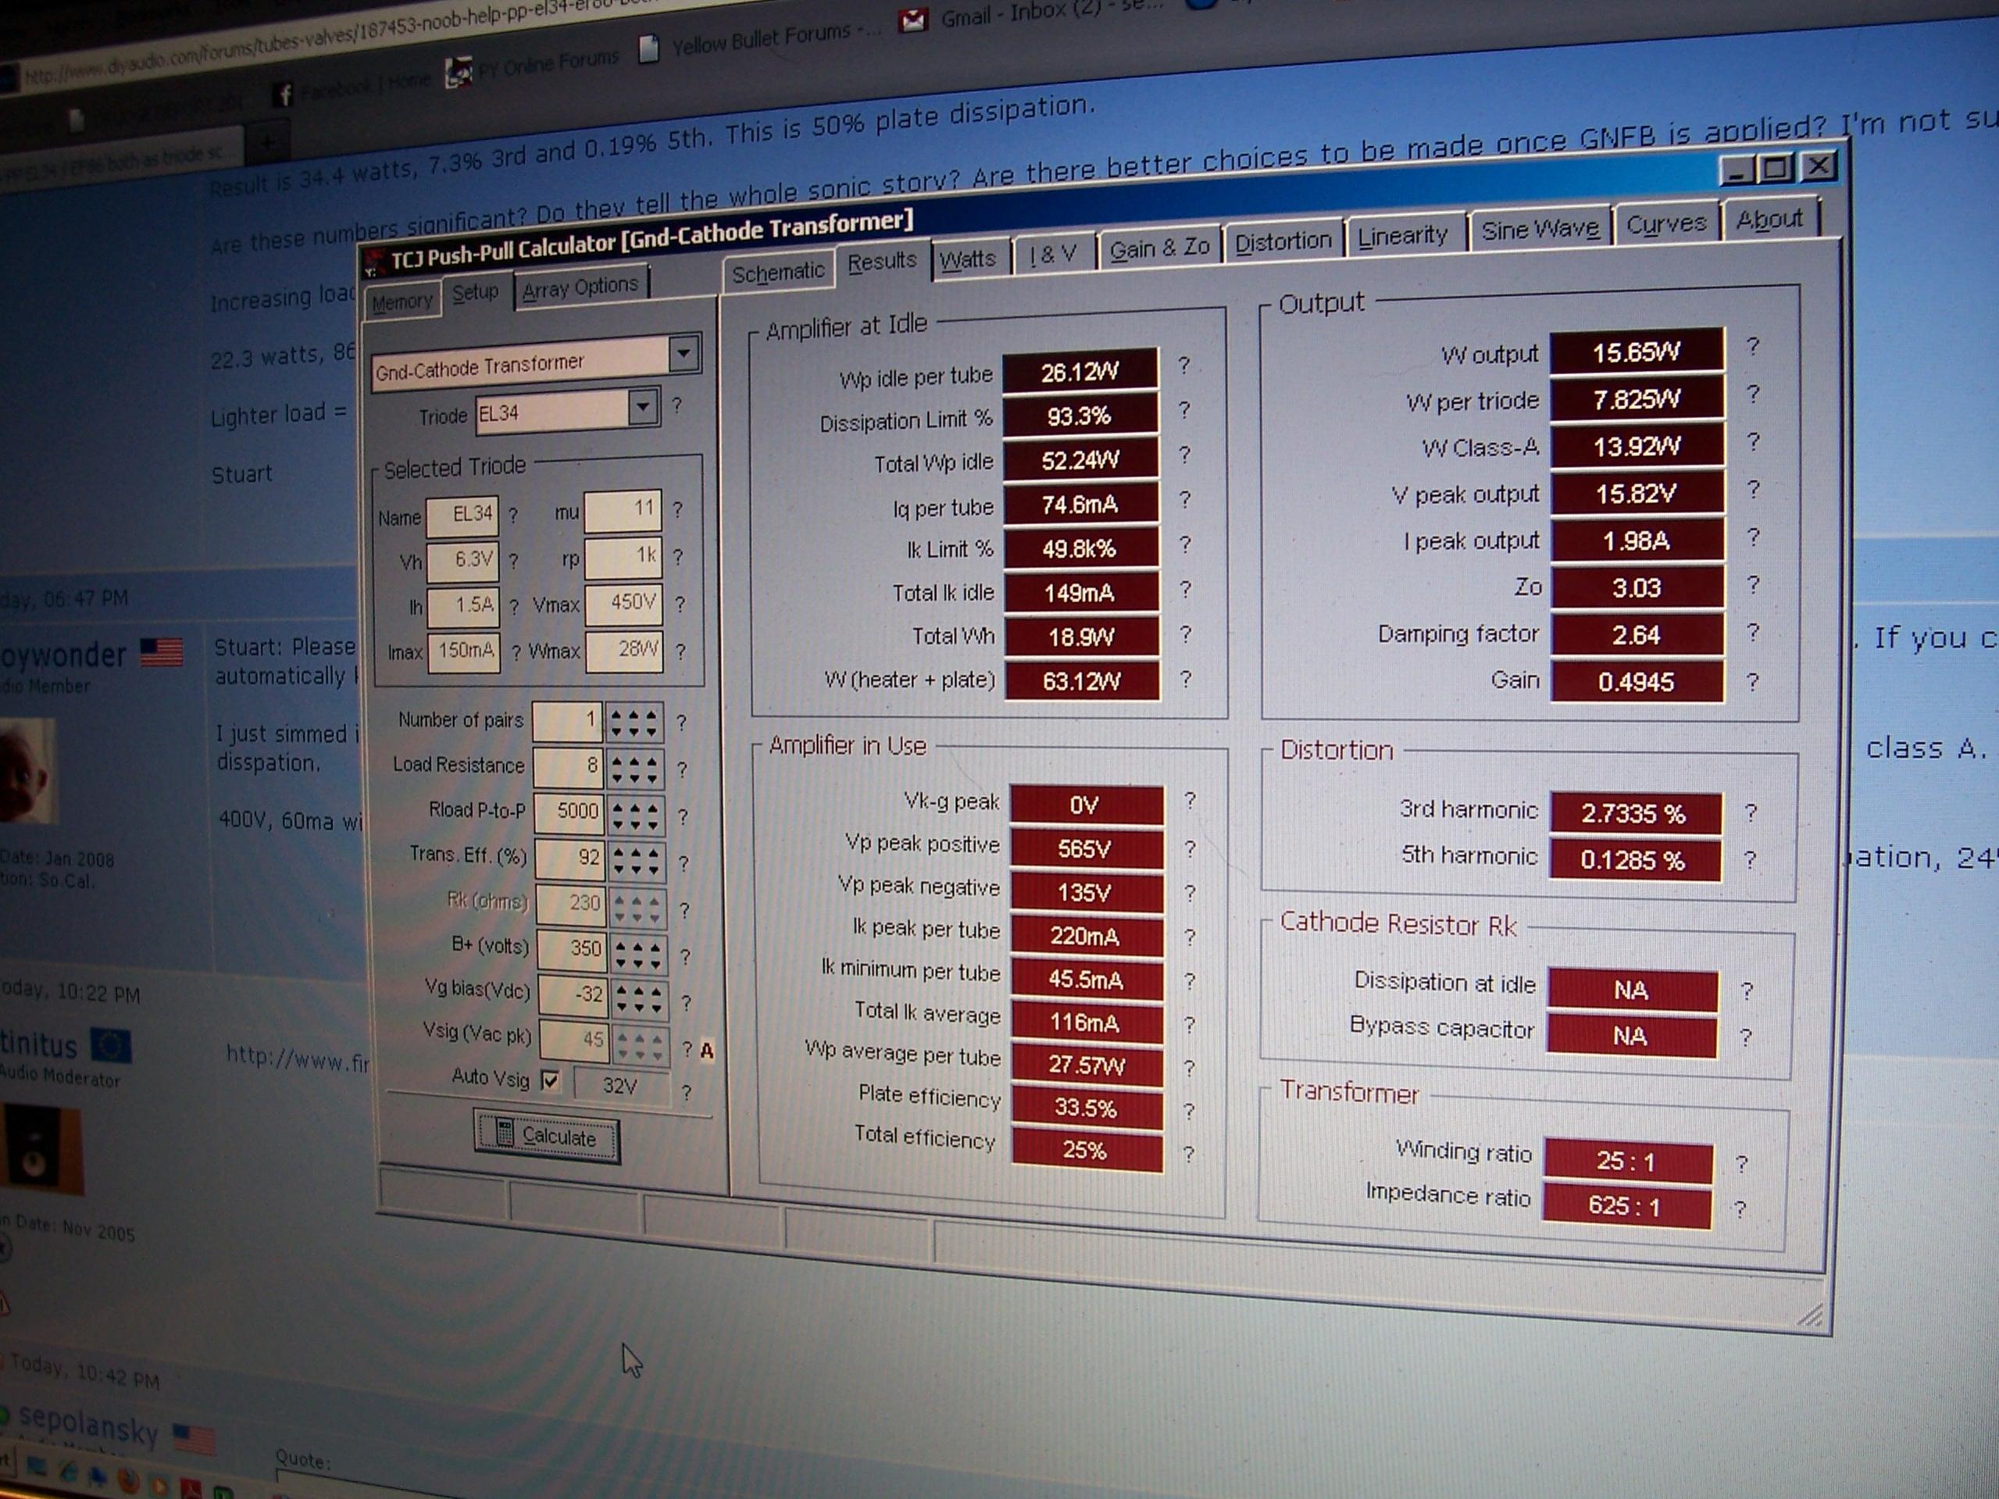1999x1499 pixels.
Task: Switch to the Memory tab
Action: point(402,302)
